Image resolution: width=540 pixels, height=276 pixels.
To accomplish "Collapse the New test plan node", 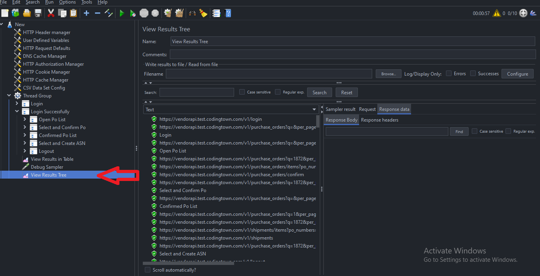I will pyautogui.click(x=2, y=25).
